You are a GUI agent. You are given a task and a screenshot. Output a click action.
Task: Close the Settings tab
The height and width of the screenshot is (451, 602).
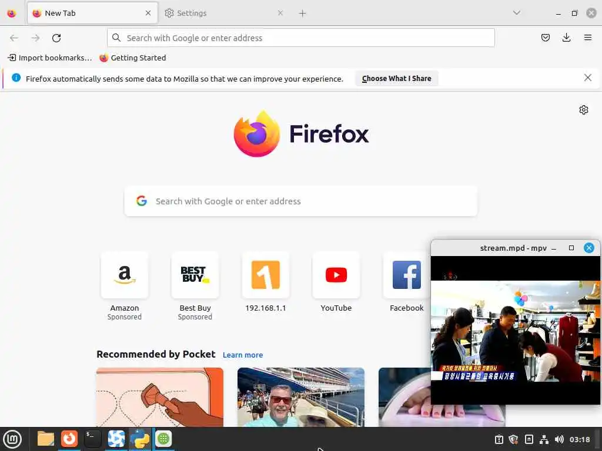pos(280,13)
